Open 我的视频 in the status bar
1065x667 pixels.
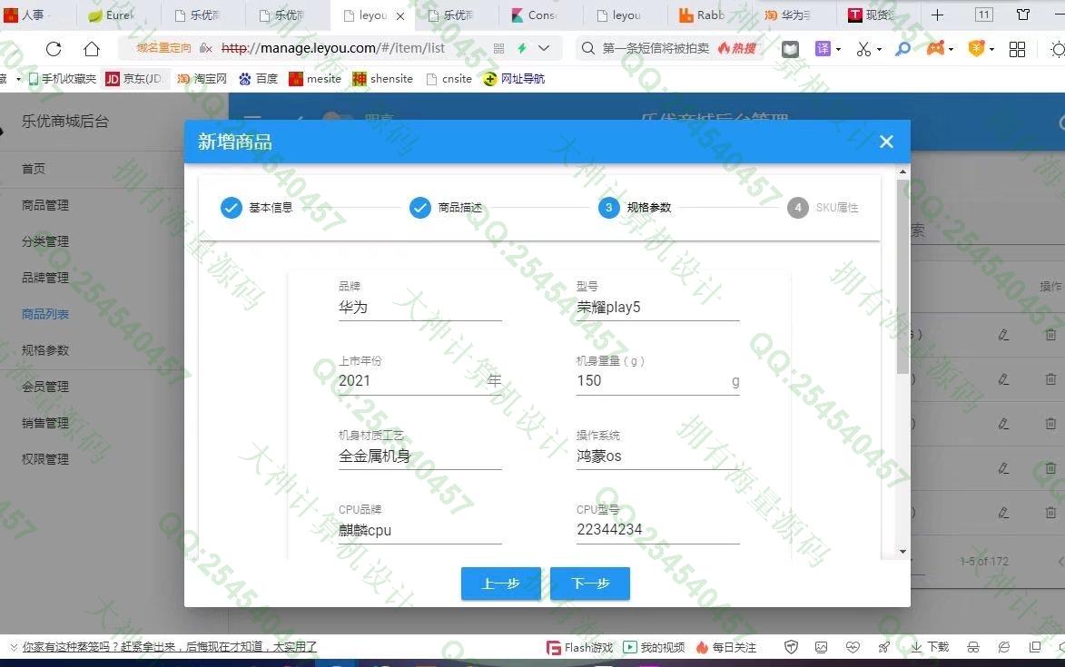click(x=654, y=647)
